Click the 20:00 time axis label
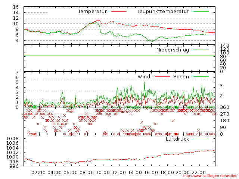This screenshot has height=179, width=239. [x=183, y=172]
